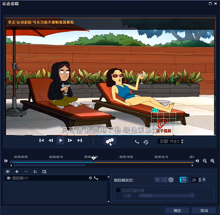Click the #01 tracker label in the preview

point(155,111)
